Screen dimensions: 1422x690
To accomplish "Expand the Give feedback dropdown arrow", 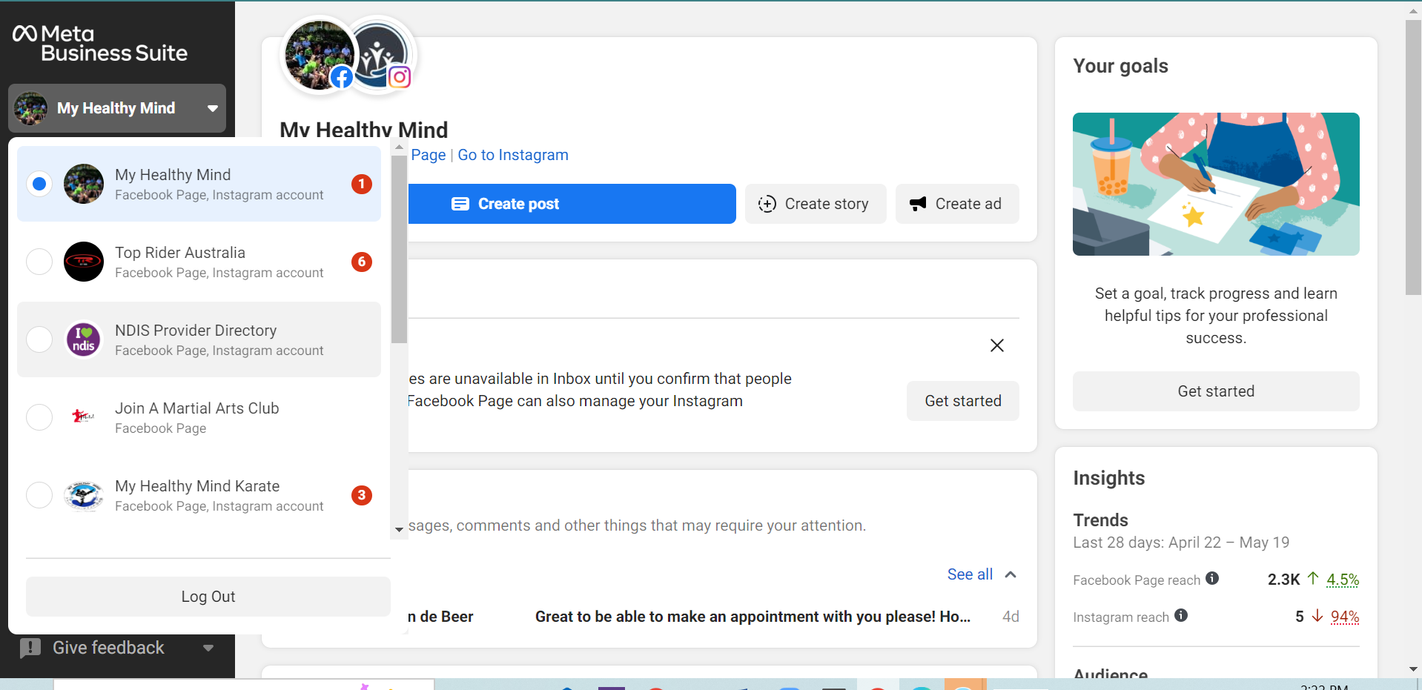I will tap(208, 648).
